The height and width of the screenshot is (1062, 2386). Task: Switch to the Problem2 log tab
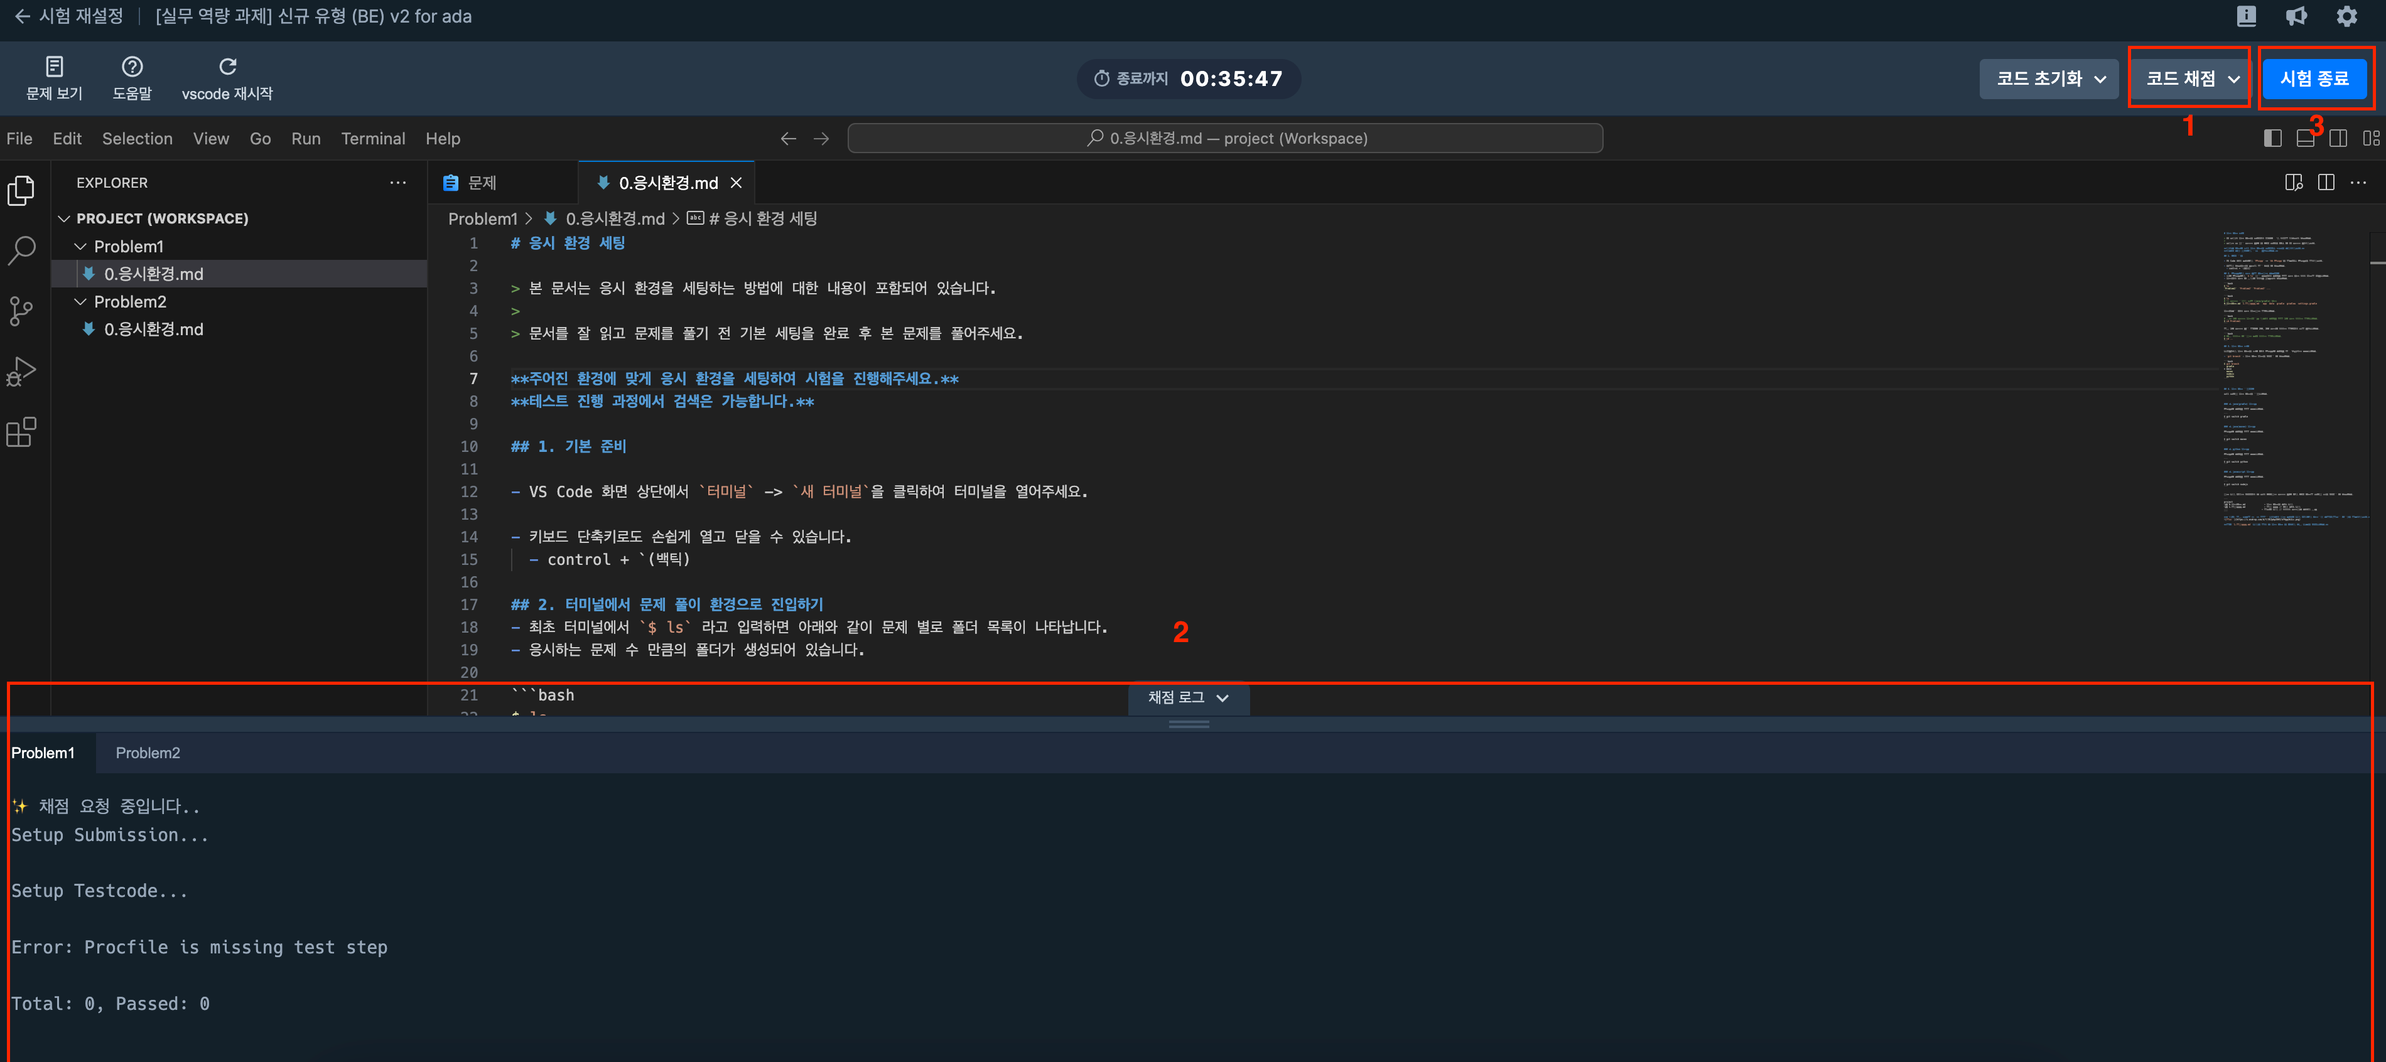148,753
